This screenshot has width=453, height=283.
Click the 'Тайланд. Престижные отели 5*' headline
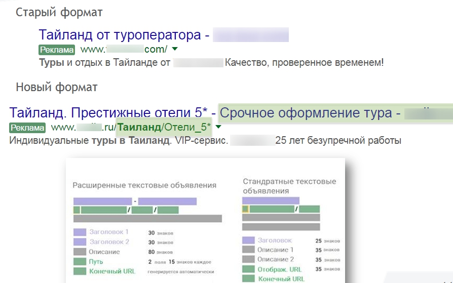click(x=108, y=112)
